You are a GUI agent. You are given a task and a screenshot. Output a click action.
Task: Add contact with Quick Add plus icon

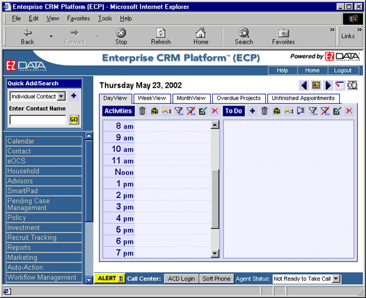(74, 96)
